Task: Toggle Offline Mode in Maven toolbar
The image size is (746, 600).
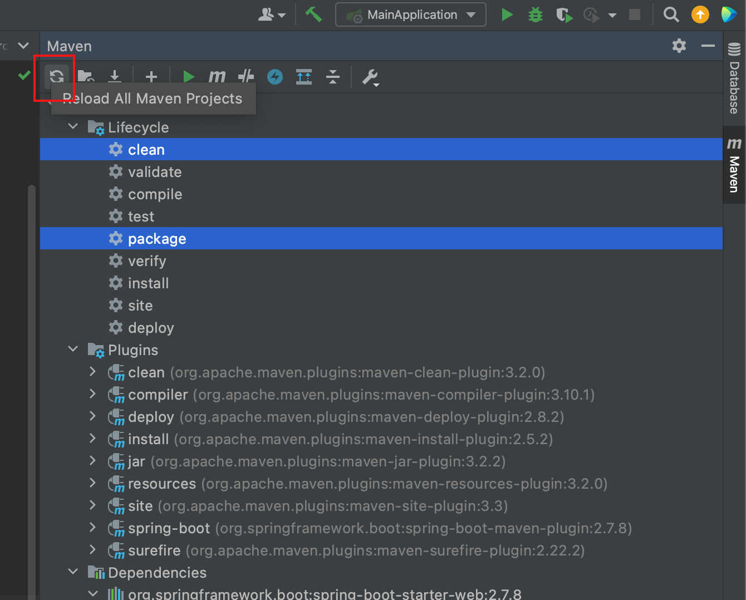Action: pyautogui.click(x=246, y=76)
